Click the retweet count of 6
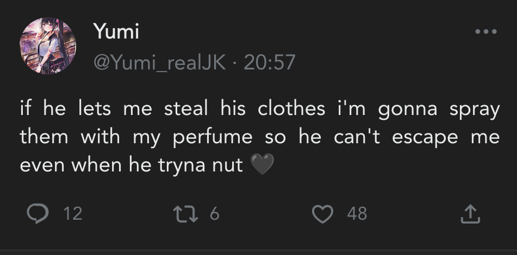Image resolution: width=517 pixels, height=255 pixels. (214, 214)
